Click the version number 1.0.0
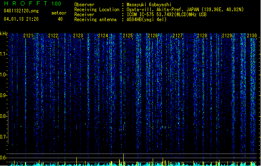Image resolution: width=261 pixels, height=166 pixels. 56,4
